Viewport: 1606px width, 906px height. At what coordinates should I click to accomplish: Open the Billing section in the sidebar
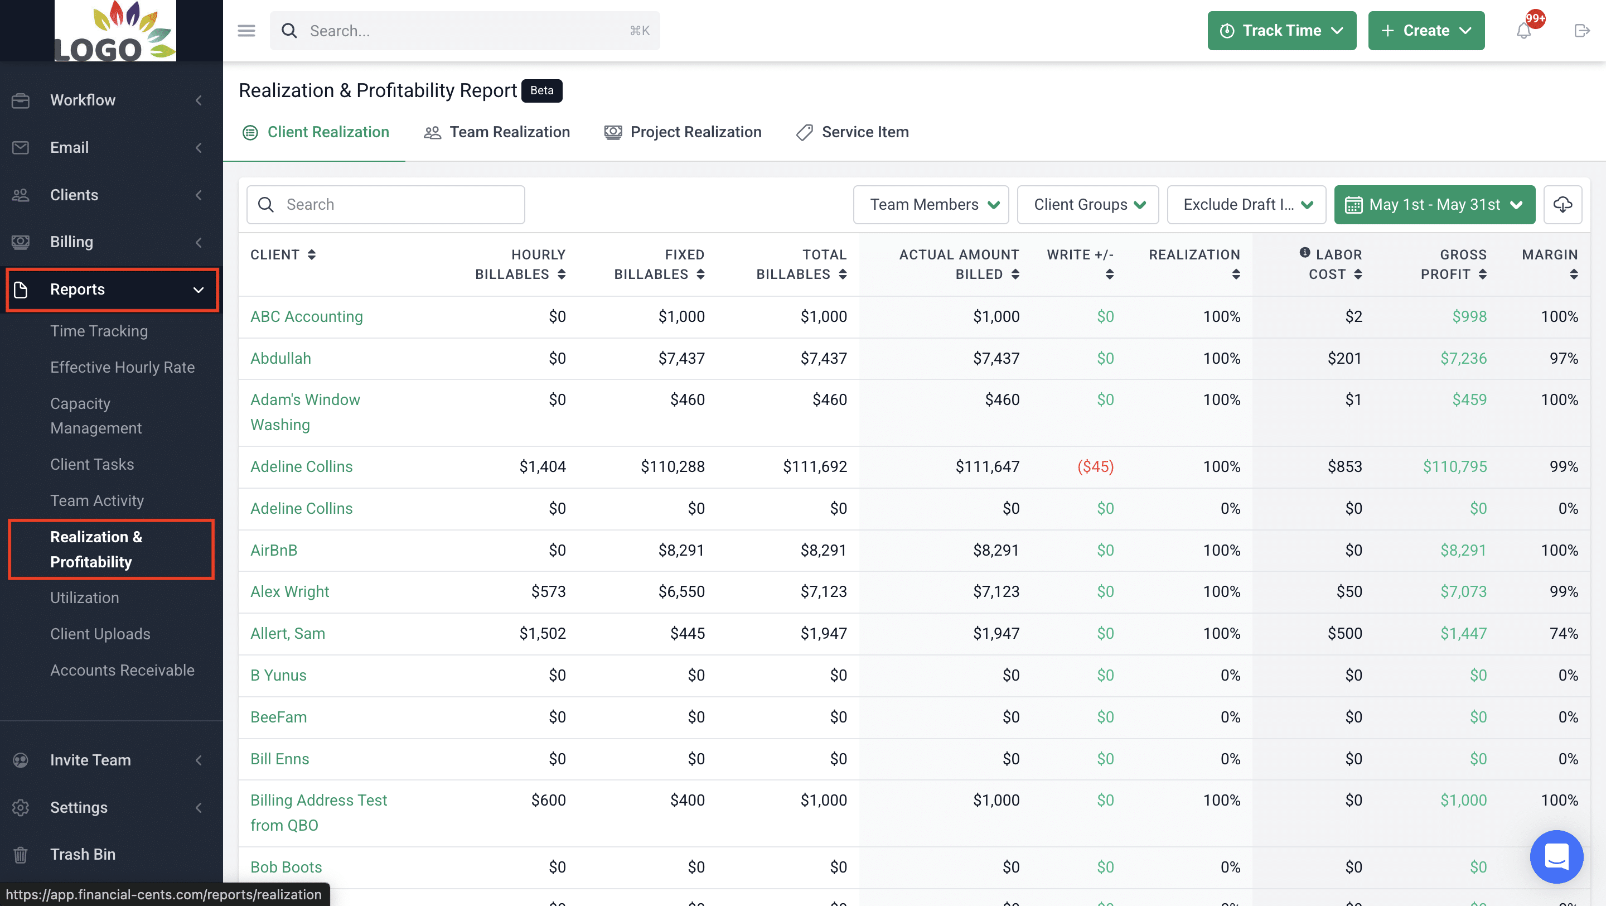pos(71,242)
